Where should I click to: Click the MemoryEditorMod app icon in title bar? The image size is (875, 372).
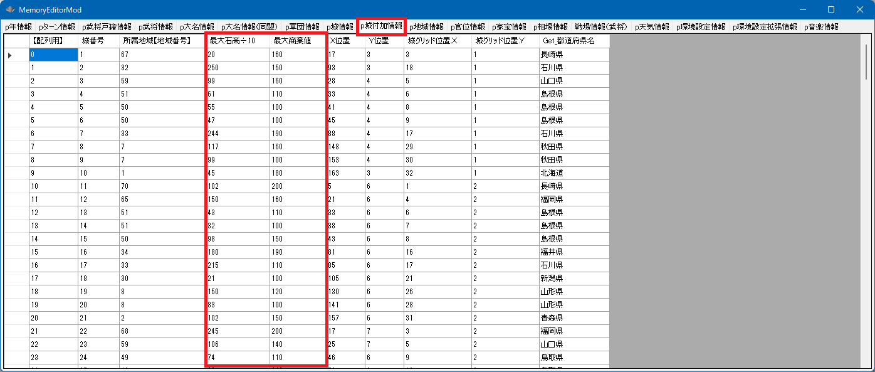(x=9, y=10)
